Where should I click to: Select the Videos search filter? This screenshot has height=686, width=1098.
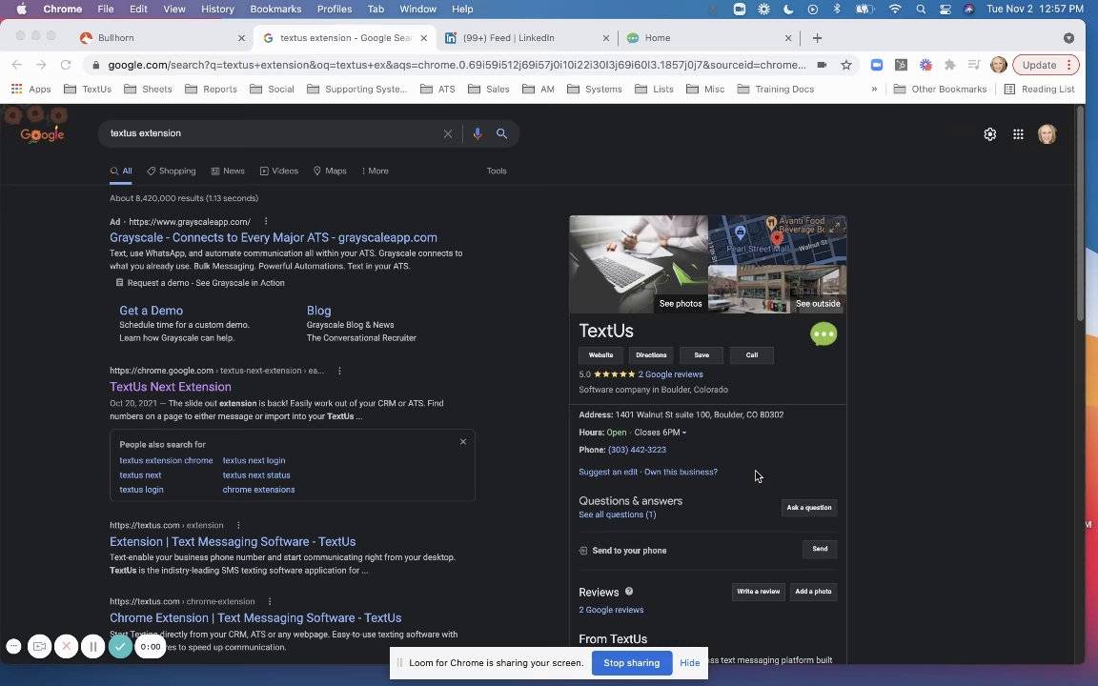pos(278,171)
